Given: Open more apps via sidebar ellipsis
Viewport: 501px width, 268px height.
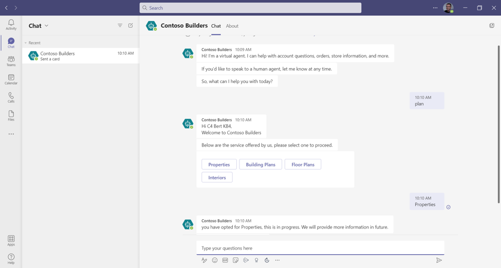Looking at the screenshot, I should (11, 134).
